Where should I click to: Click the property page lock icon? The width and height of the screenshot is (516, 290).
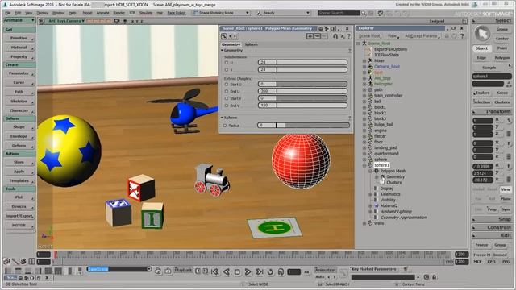coord(335,36)
